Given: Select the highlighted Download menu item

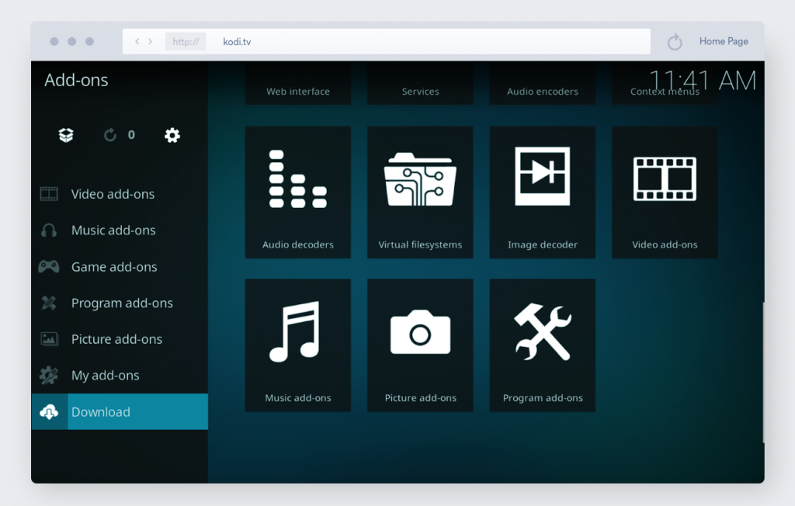Looking at the screenshot, I should tap(120, 411).
